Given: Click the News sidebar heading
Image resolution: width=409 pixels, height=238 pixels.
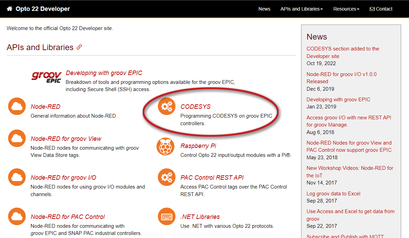Looking at the screenshot, I should pyautogui.click(x=317, y=37).
